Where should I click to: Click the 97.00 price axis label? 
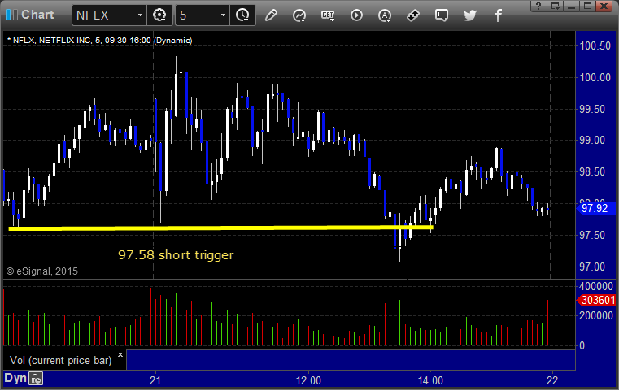click(592, 267)
